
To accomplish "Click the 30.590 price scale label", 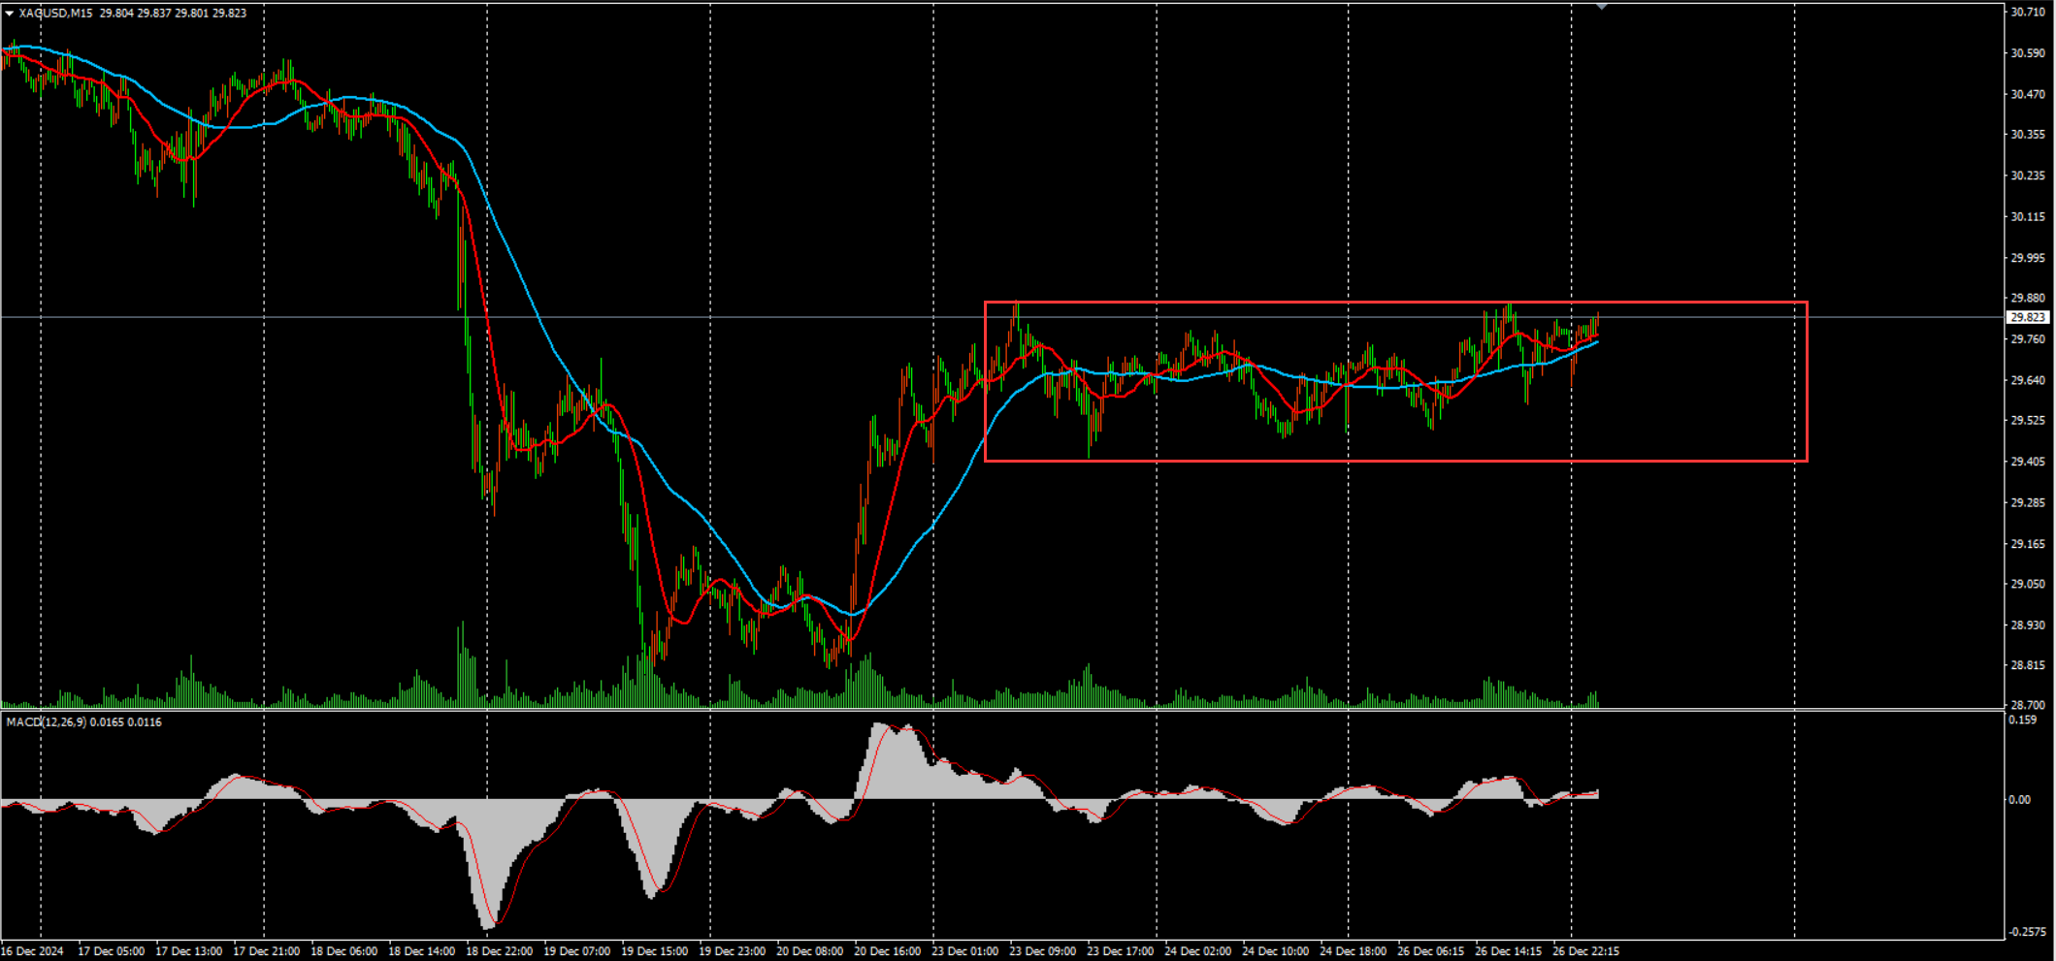I will pyautogui.click(x=2026, y=53).
